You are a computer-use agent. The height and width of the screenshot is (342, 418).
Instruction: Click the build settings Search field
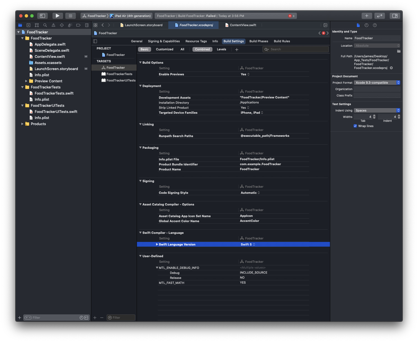pos(296,49)
